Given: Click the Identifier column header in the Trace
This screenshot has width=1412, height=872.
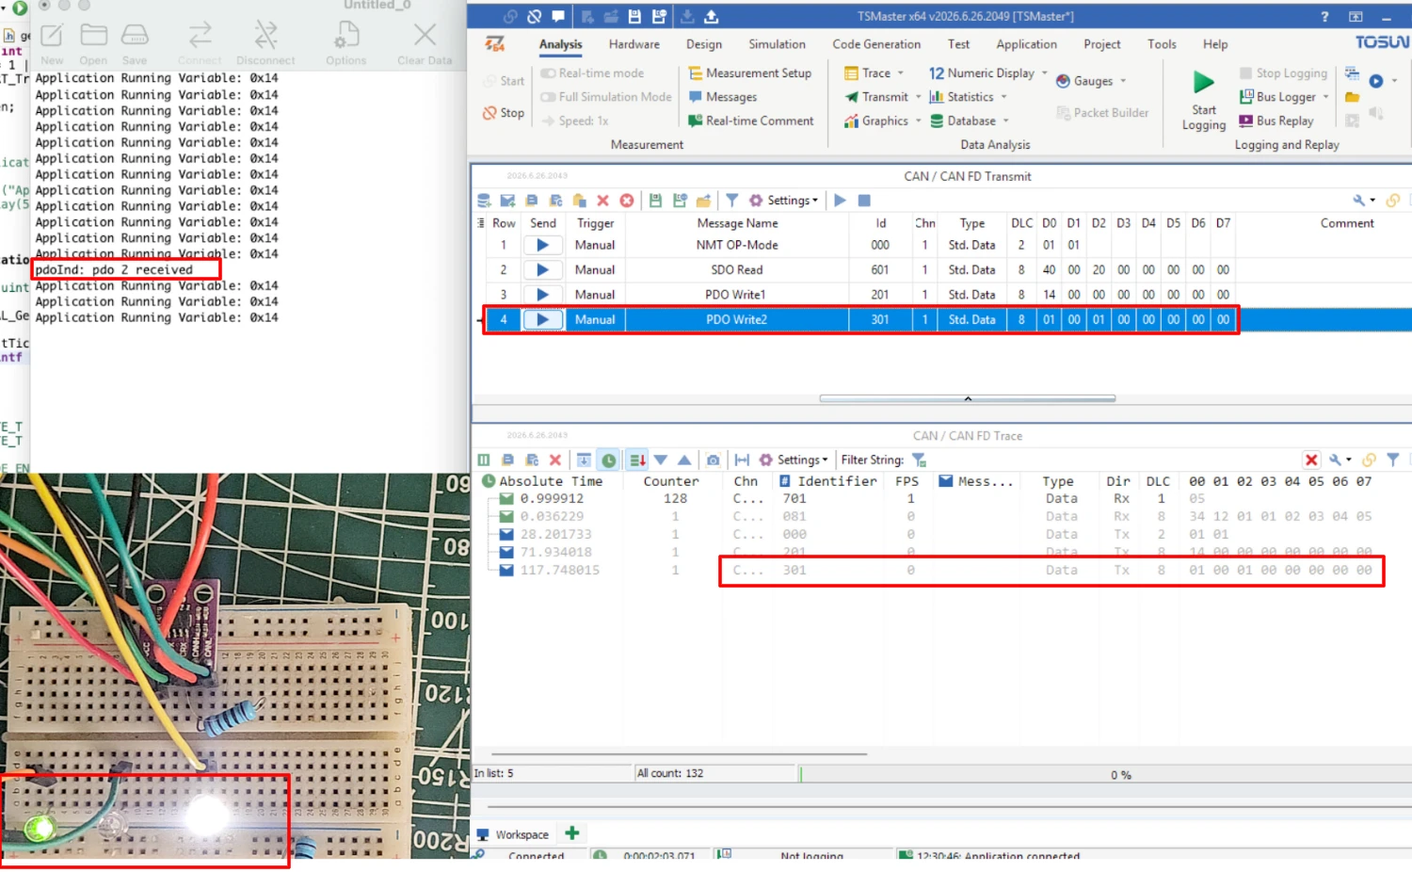Looking at the screenshot, I should click(828, 481).
